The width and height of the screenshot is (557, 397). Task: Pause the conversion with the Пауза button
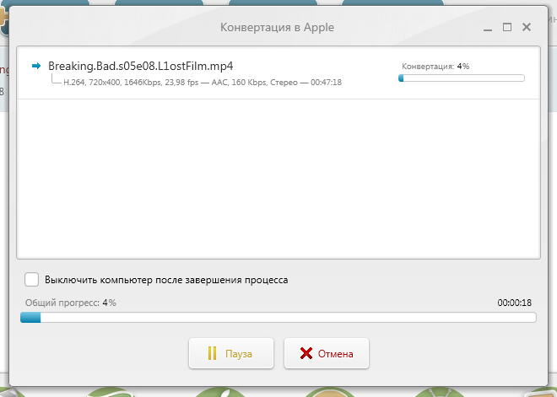coord(231,353)
